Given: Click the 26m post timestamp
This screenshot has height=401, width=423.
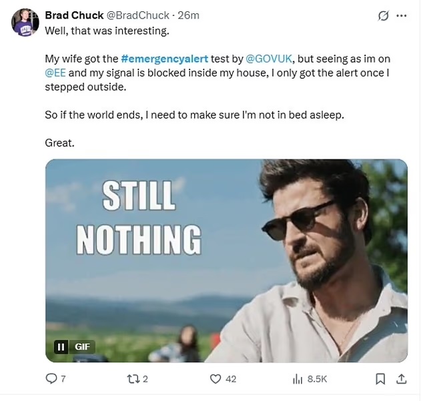Looking at the screenshot, I should click(188, 15).
